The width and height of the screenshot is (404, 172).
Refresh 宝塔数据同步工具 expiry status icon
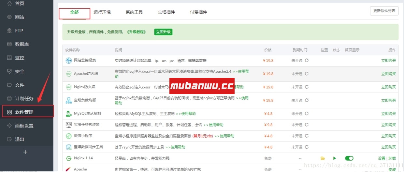pyautogui.click(x=307, y=147)
